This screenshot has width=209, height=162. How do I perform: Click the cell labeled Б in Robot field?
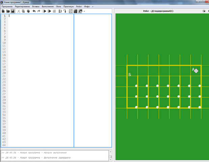[x=132, y=71]
